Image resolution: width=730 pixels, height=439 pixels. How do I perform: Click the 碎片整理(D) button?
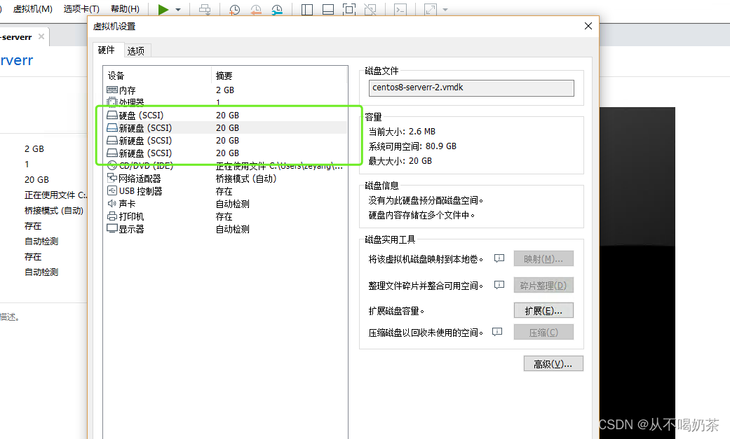[543, 286]
